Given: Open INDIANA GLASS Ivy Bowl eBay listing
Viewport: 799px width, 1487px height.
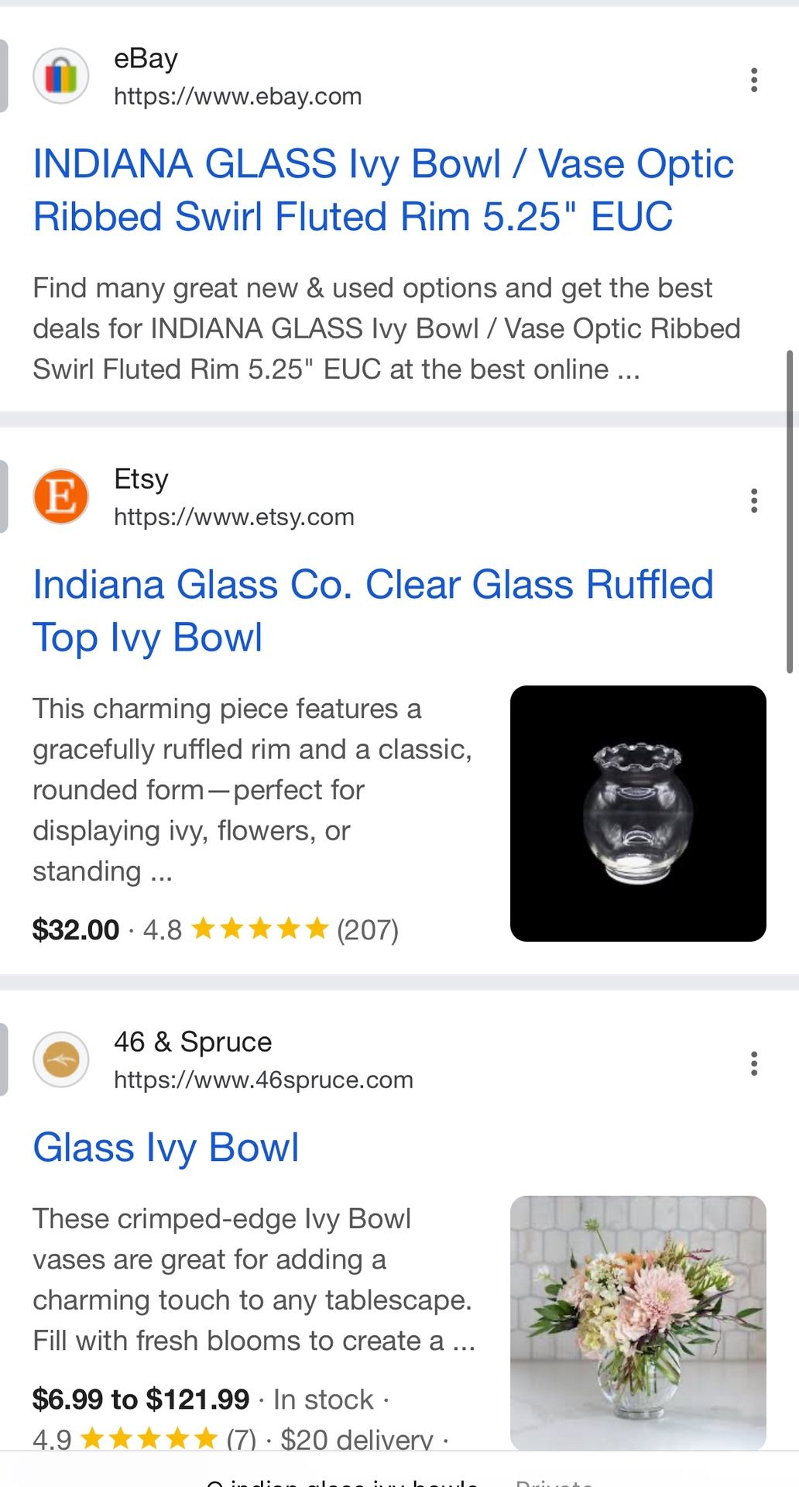Looking at the screenshot, I should 383,190.
